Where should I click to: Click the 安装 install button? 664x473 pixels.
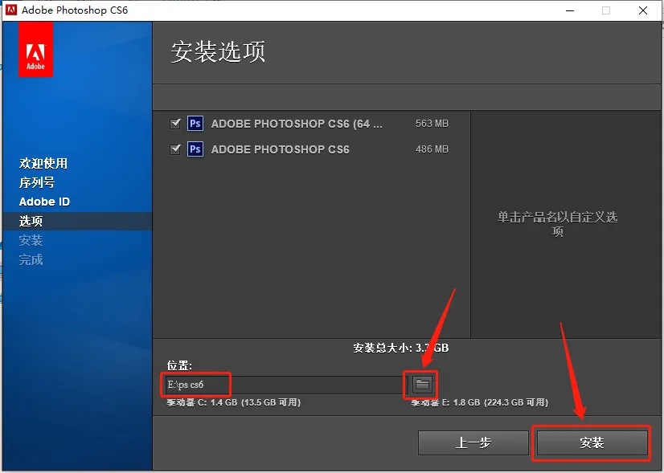tap(592, 442)
